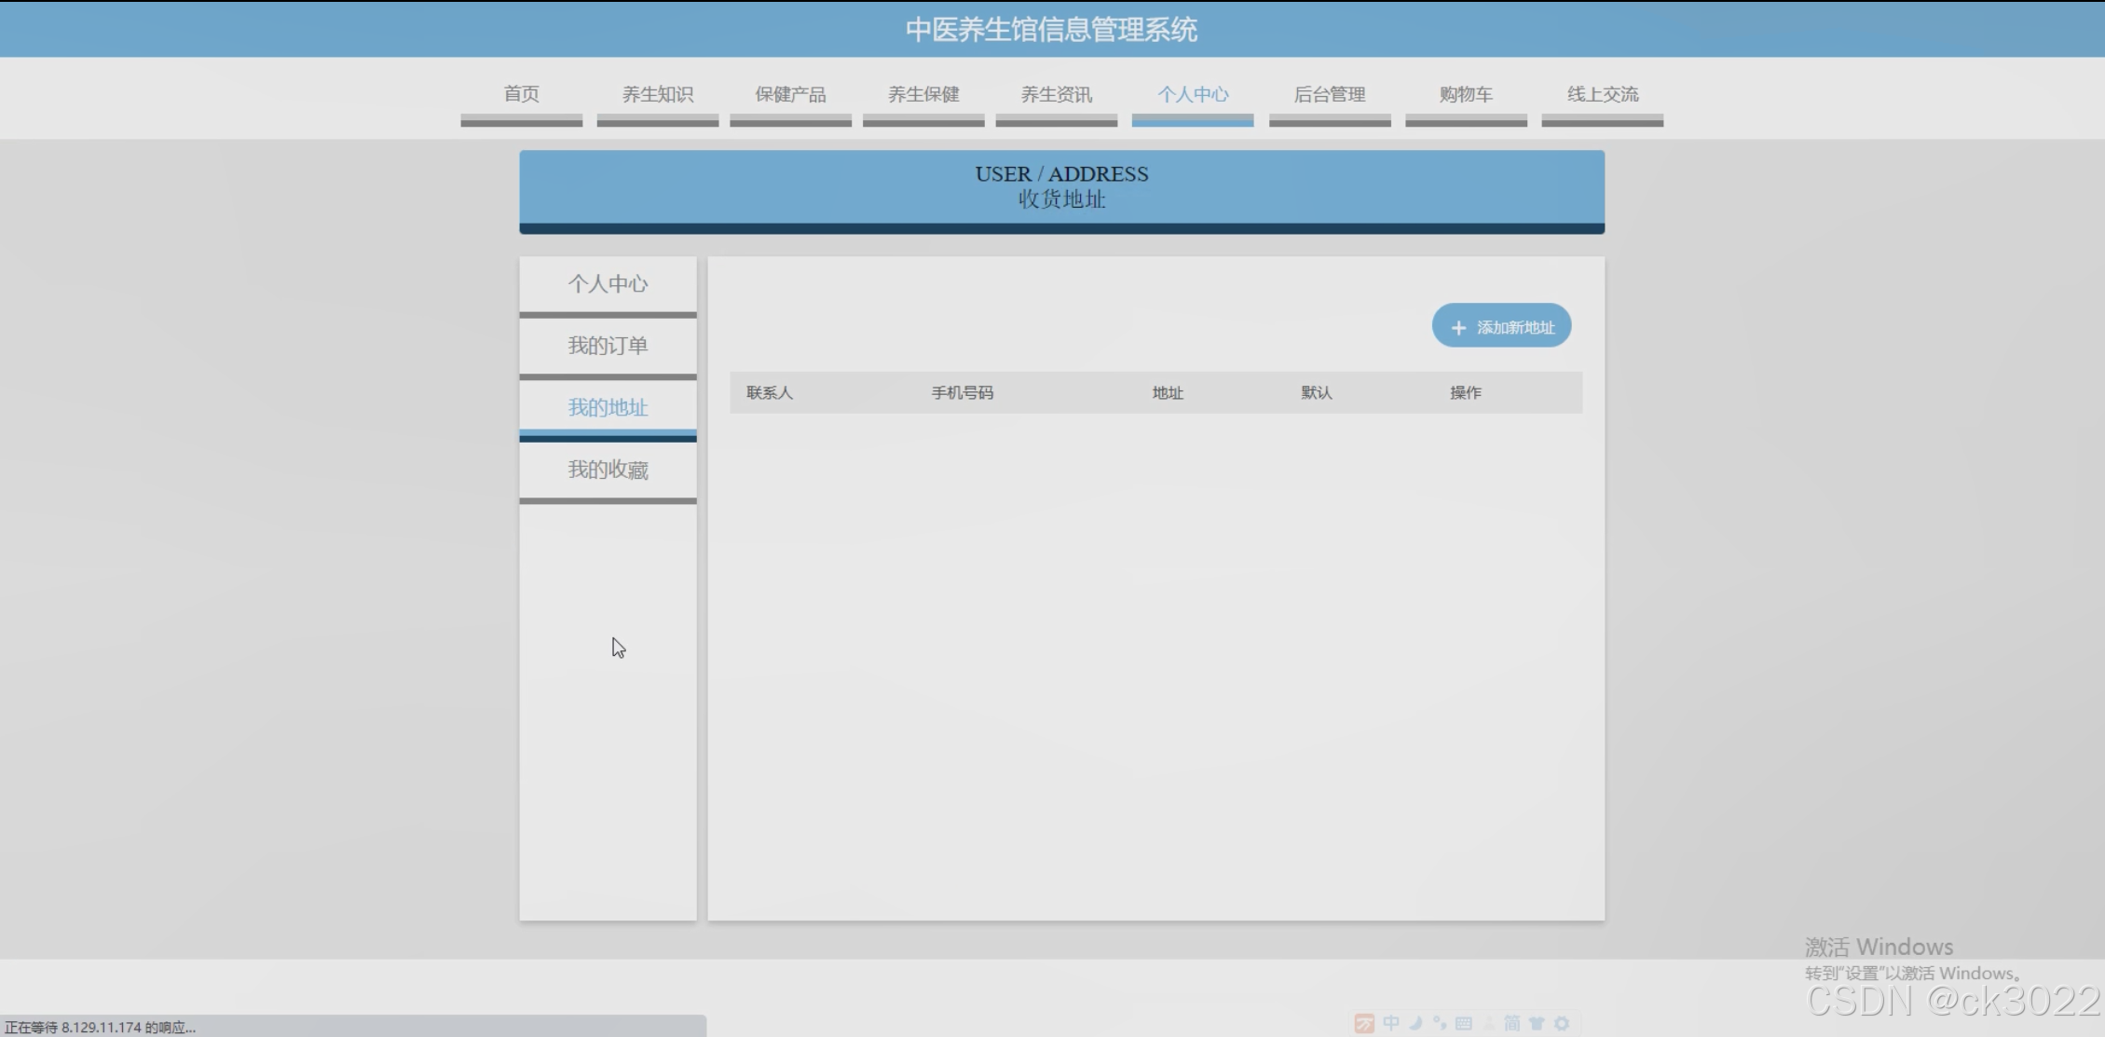This screenshot has width=2105, height=1037.
Task: Open the gear settings icon in IME toolbar
Action: click(1562, 1023)
